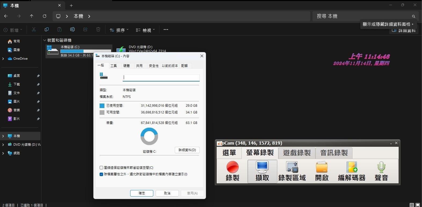Image resolution: width=422 pixels, height=207 pixels.
Task: Click the oCam red Record icon
Action: (232, 167)
